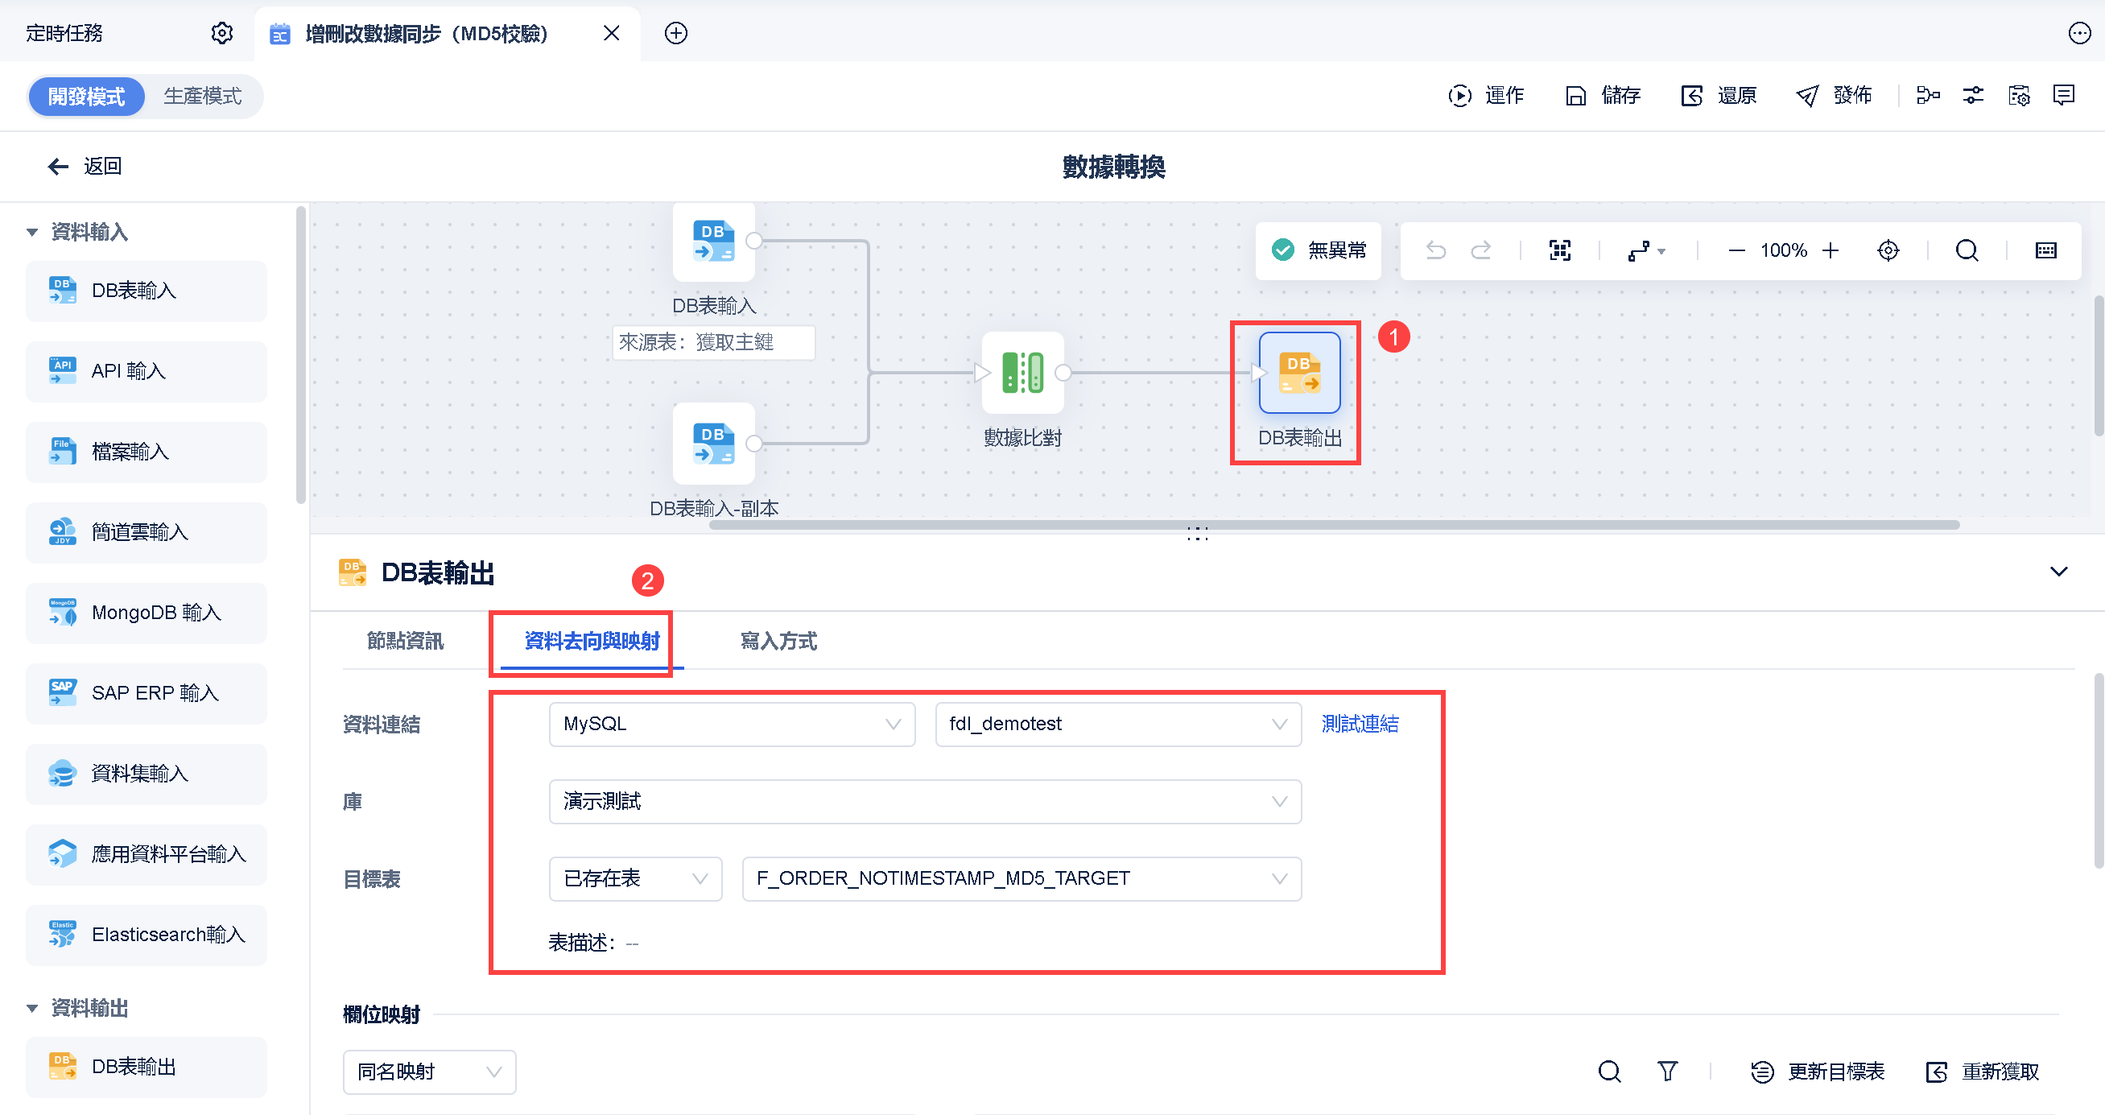Switch to the 寫入方式 tab
The image size is (2105, 1115).
[778, 641]
